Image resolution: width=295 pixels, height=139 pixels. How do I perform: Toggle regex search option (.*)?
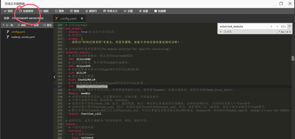(x=278, y=32)
